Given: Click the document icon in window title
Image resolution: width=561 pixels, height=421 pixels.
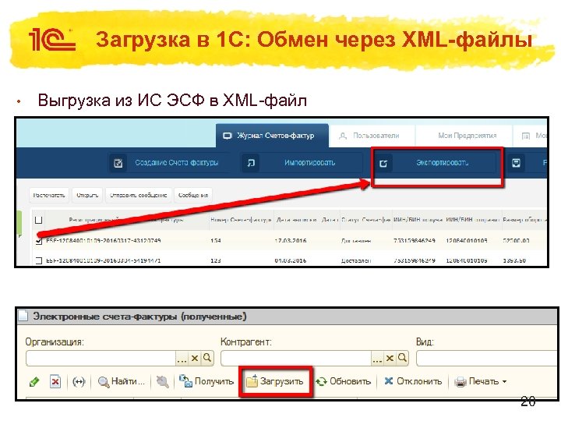Looking at the screenshot, I should pyautogui.click(x=23, y=316).
